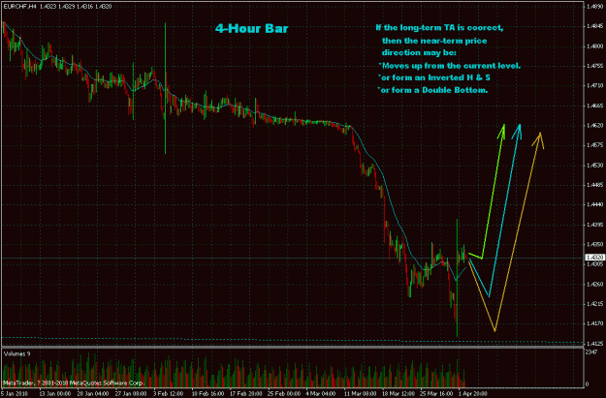606x398 pixels.
Task: Click the 5 Jan 2010 date label
Action: point(15,394)
